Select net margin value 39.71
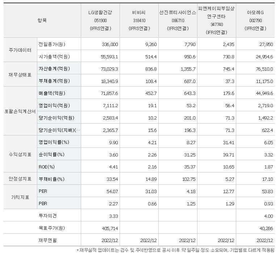The width and height of the screenshot is (279, 254). pyautogui.click(x=229, y=155)
